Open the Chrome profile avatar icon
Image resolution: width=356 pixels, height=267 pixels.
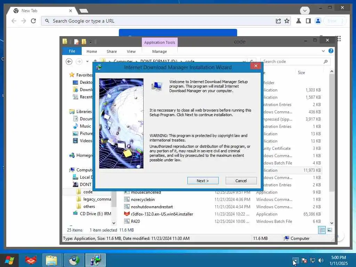(x=318, y=21)
